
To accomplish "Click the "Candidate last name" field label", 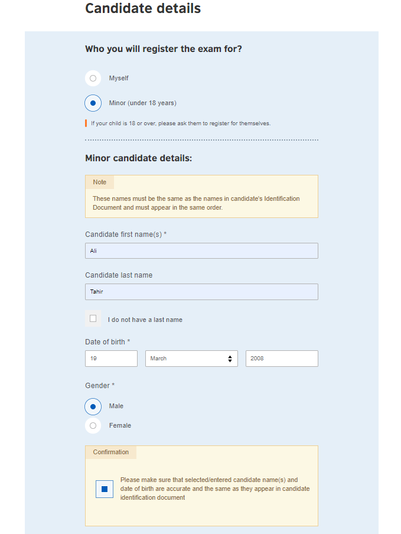I will tap(119, 275).
